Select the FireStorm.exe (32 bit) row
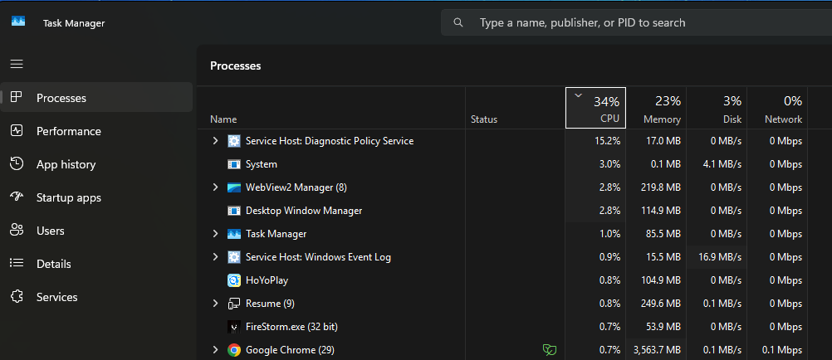Screen dimensions: 832x360 coord(514,327)
